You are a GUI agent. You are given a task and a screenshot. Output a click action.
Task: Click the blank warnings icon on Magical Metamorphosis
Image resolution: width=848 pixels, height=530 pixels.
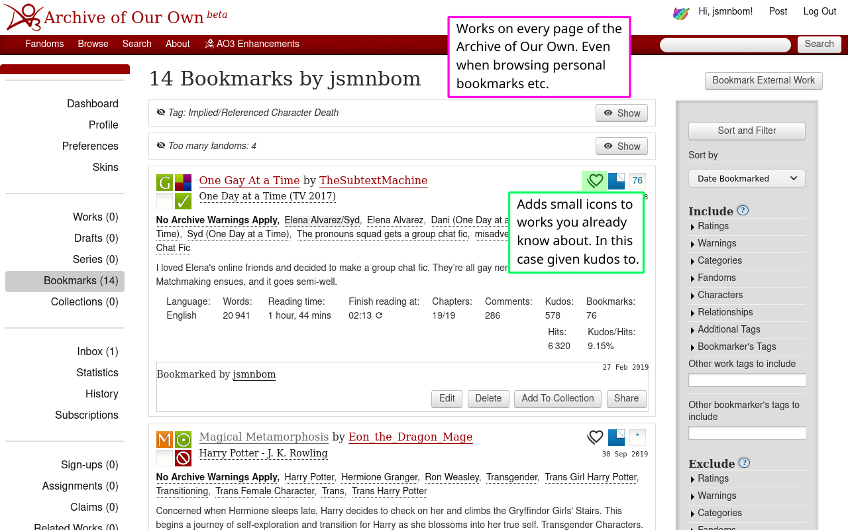(x=164, y=458)
